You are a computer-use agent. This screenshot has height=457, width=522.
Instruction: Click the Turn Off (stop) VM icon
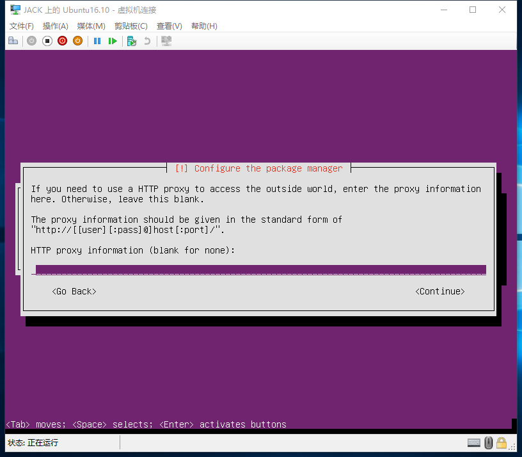click(x=47, y=41)
